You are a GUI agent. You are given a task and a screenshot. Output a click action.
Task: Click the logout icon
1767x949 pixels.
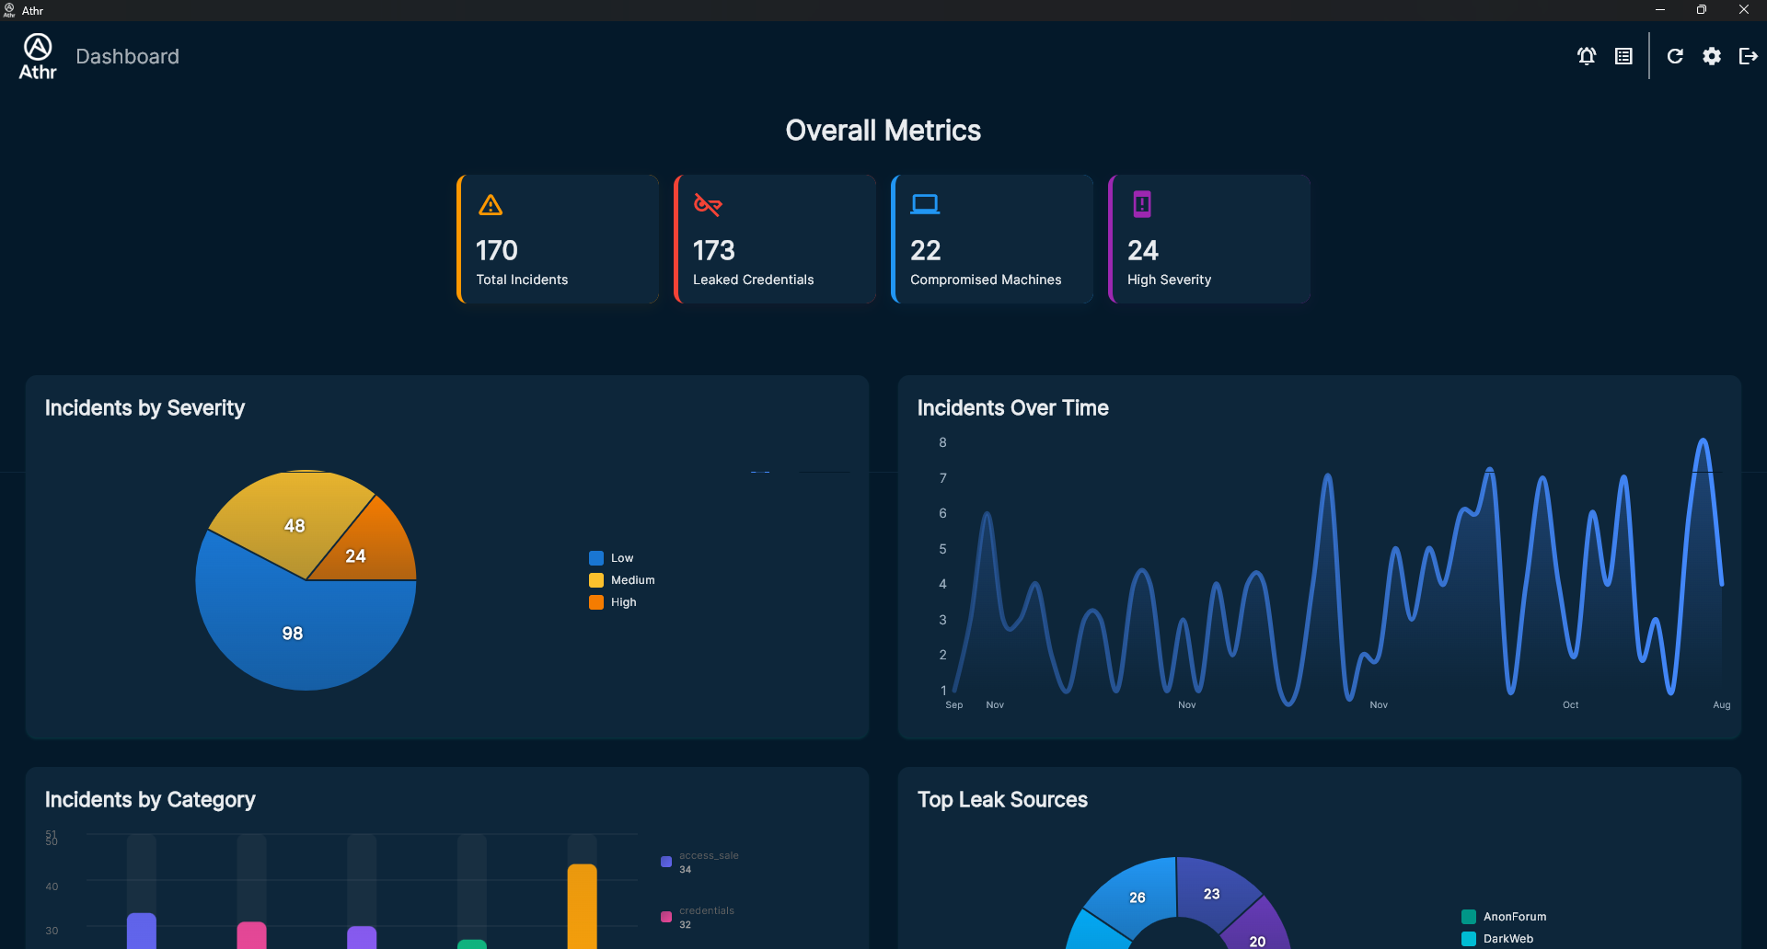click(1749, 56)
